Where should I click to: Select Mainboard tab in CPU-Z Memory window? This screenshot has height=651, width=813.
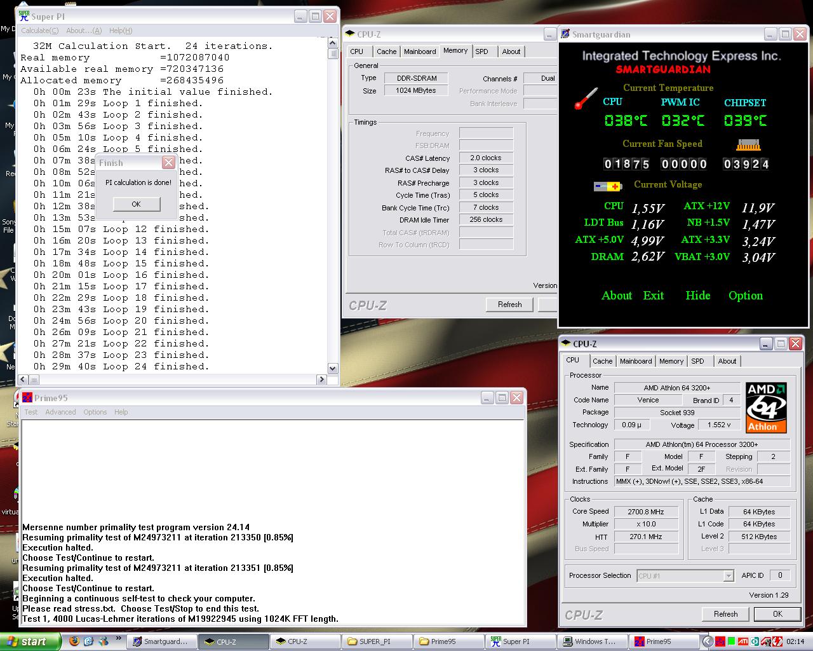coord(420,51)
